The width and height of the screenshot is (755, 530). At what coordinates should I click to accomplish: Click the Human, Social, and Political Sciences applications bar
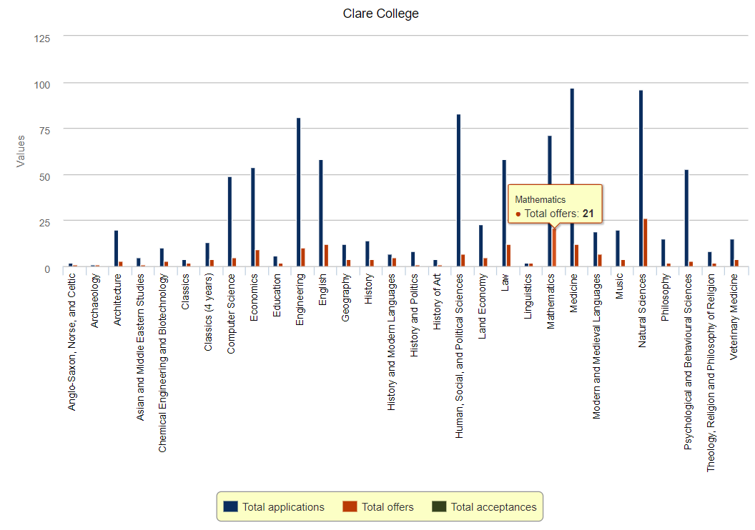[458, 191]
